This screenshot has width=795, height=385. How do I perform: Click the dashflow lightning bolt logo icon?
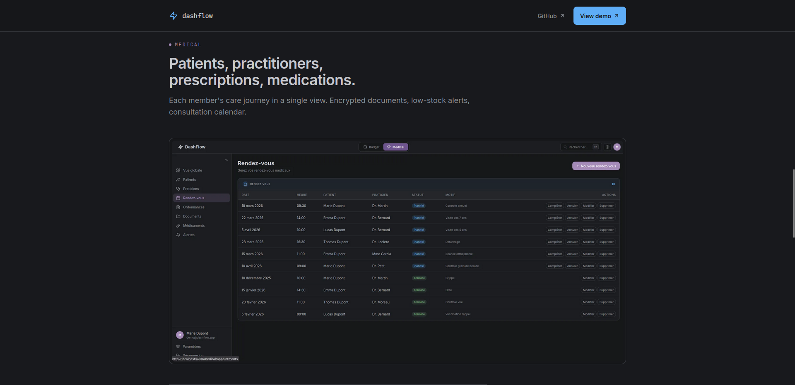click(x=173, y=16)
